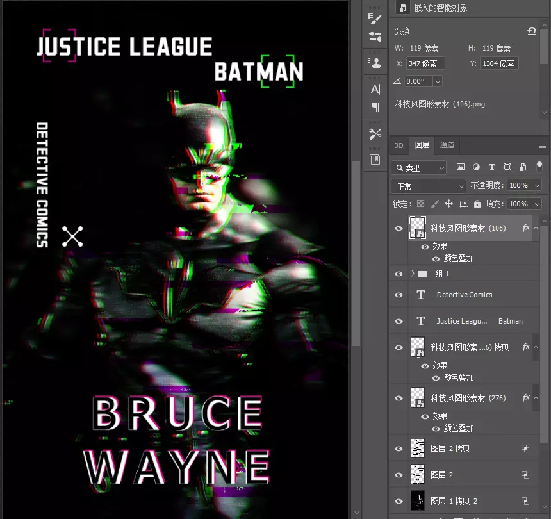Select the Detective Comics layer name

(465, 295)
